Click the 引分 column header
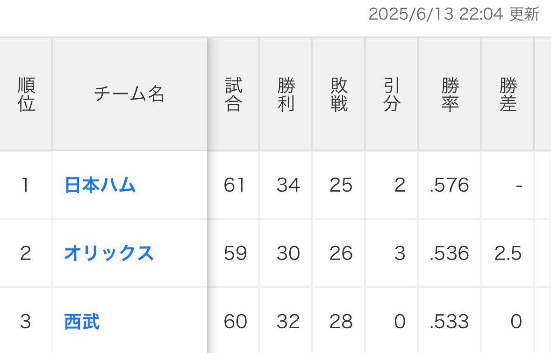Viewport: 551px width, 353px height. coord(392,94)
